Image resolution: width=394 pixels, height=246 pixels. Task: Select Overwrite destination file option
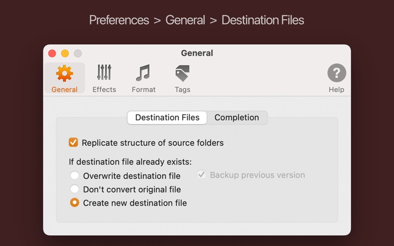pos(74,176)
